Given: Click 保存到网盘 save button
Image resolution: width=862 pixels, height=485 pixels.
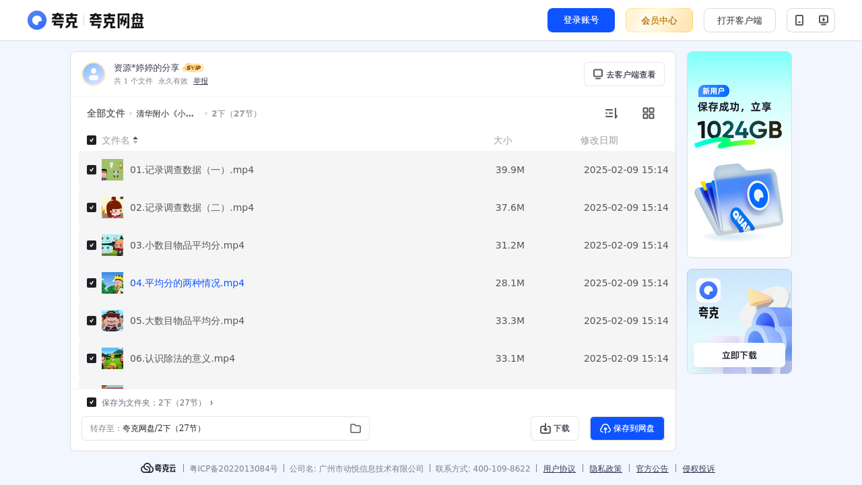Looking at the screenshot, I should click(627, 428).
